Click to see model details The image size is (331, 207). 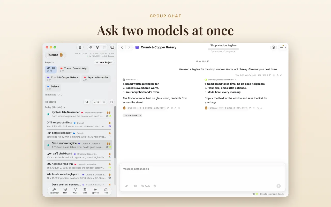(x=272, y=194)
